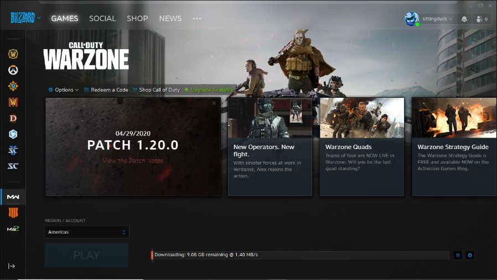497x280 pixels.
Task: Click Upgrade Available
Action: pyautogui.click(x=209, y=90)
